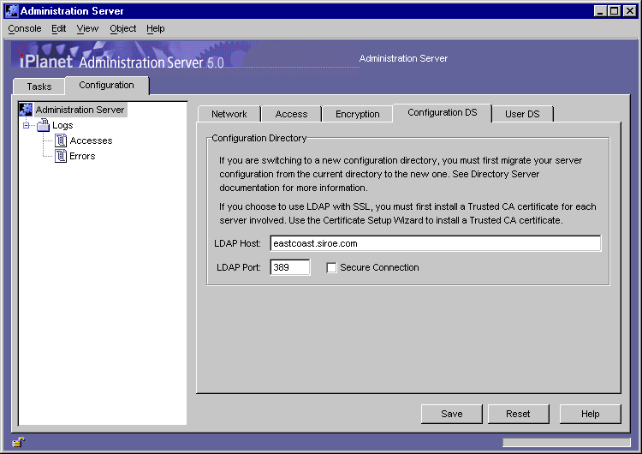This screenshot has height=454, width=642.
Task: Click the Reset button
Action: (518, 414)
